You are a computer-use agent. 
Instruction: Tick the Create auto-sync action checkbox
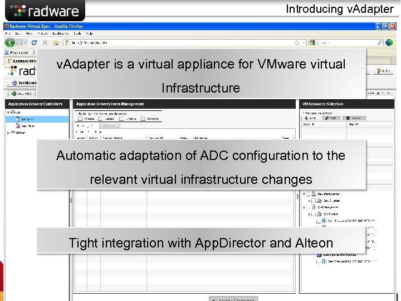(x=80, y=119)
